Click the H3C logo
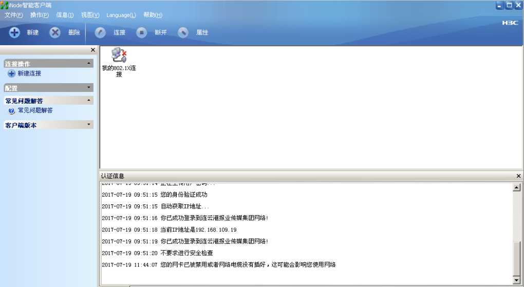Viewport: 524px width, 287px height. pyautogui.click(x=510, y=23)
